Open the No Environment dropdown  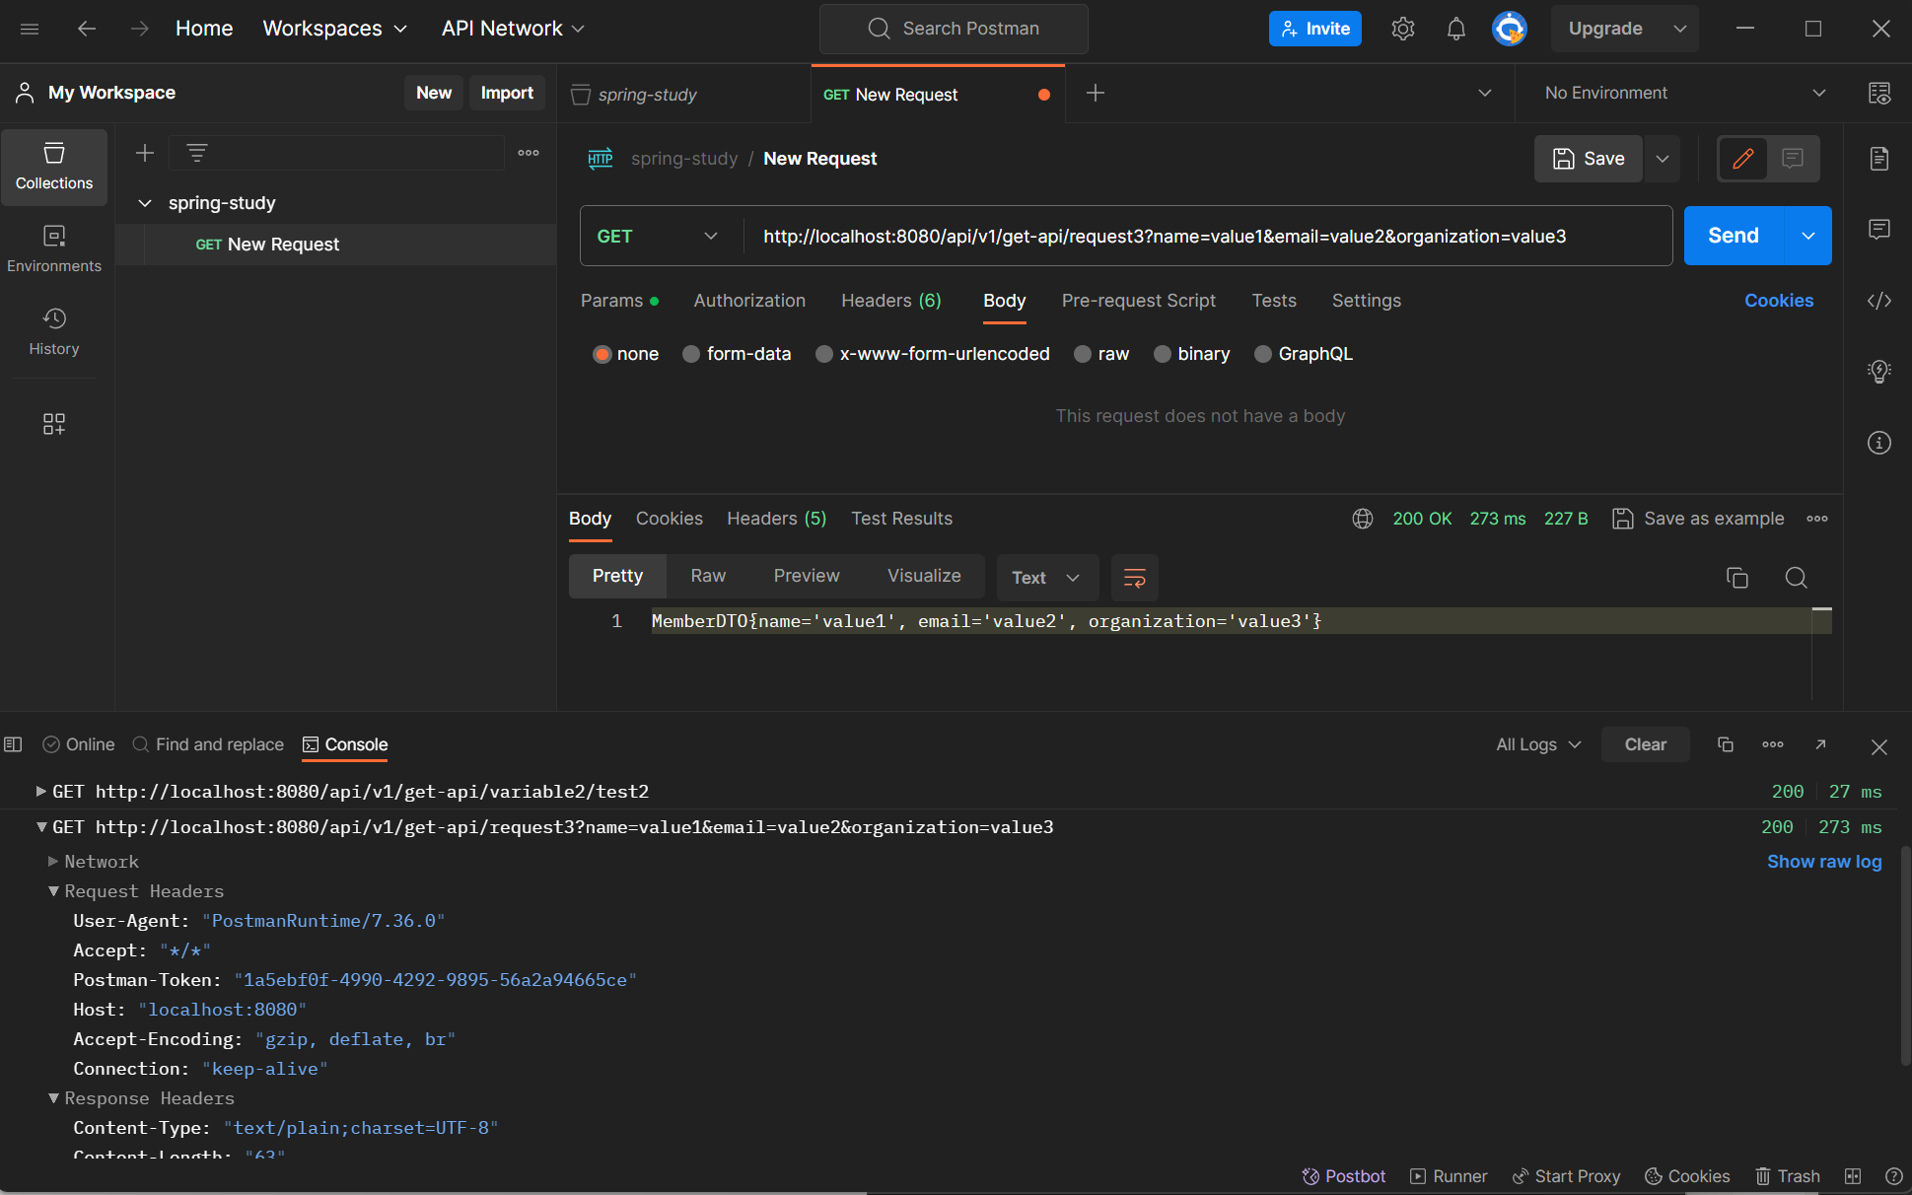click(1684, 93)
